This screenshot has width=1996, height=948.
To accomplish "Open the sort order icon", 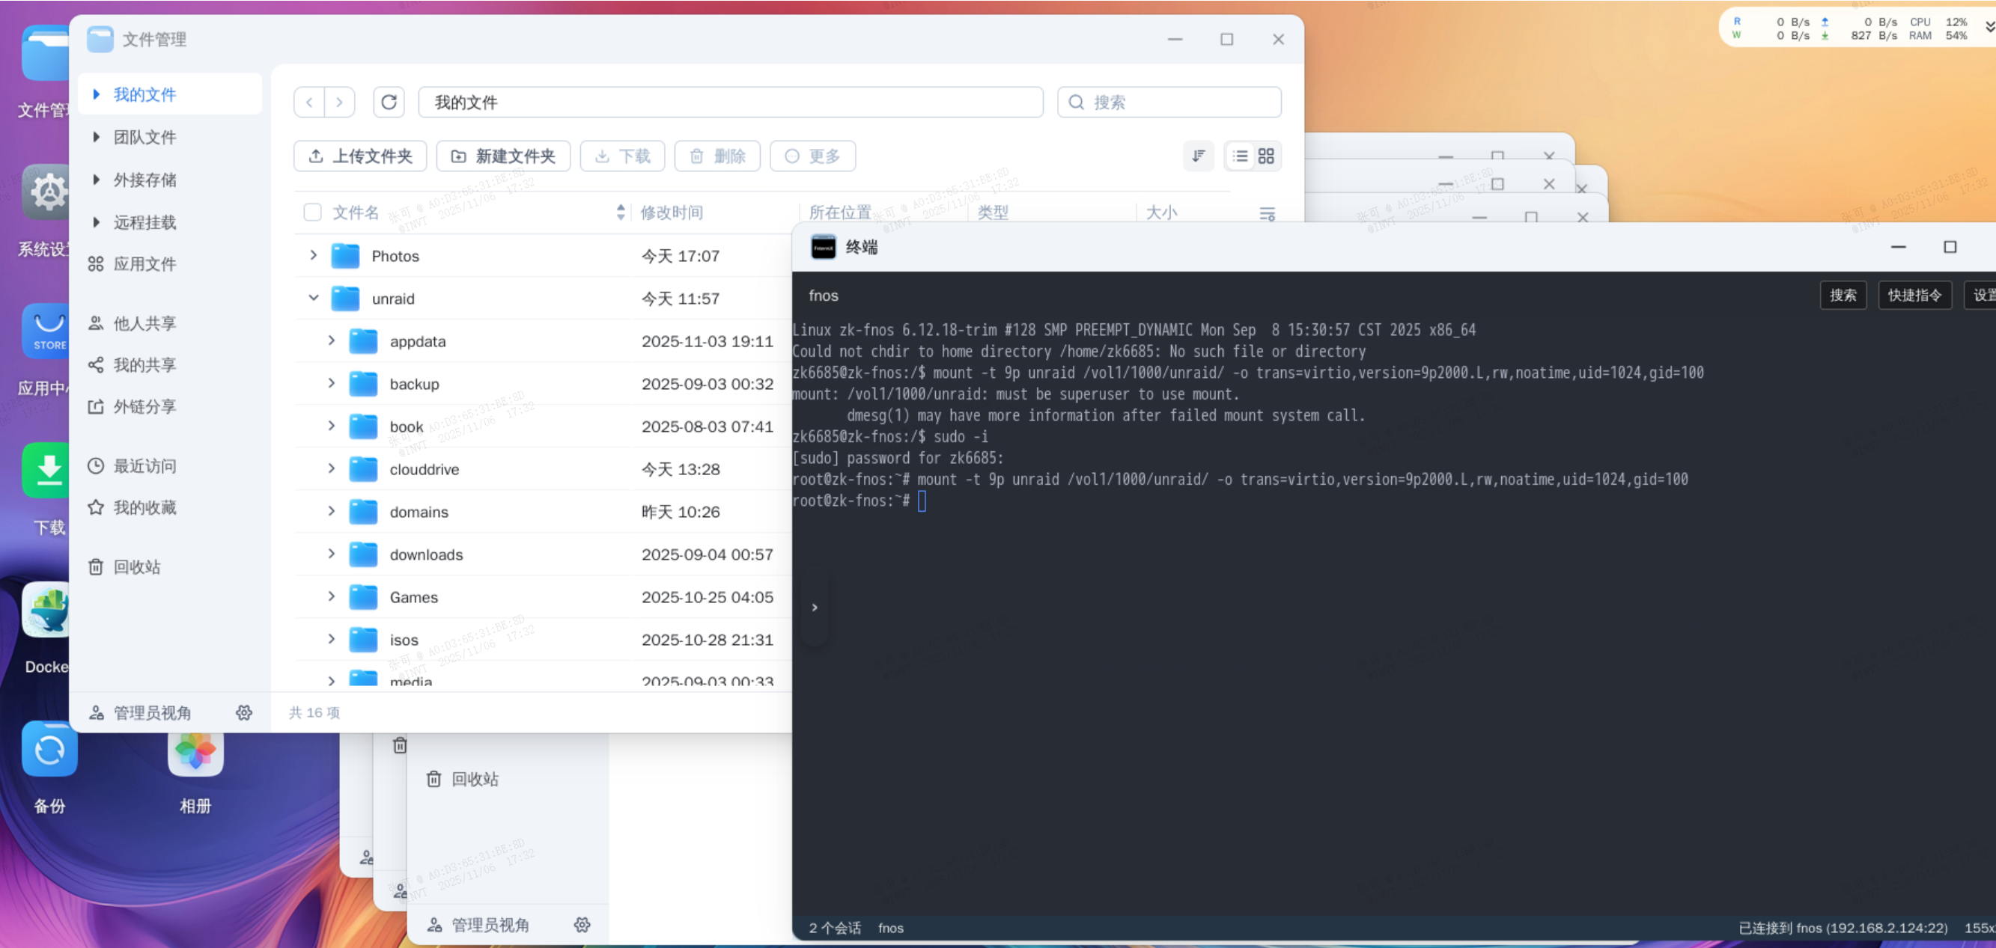I will tap(1198, 156).
